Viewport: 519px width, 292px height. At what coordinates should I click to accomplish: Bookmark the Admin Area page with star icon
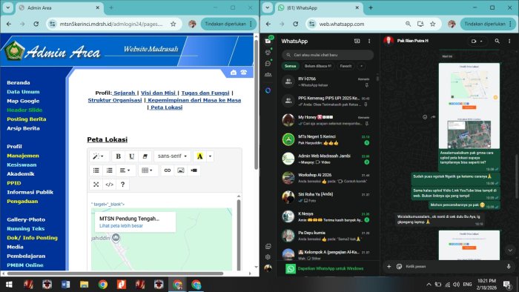point(173,24)
